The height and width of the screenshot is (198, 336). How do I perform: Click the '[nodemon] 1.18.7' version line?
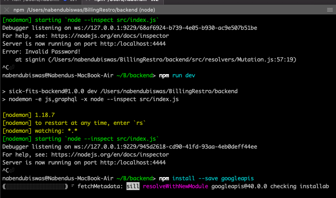[x=28, y=115]
